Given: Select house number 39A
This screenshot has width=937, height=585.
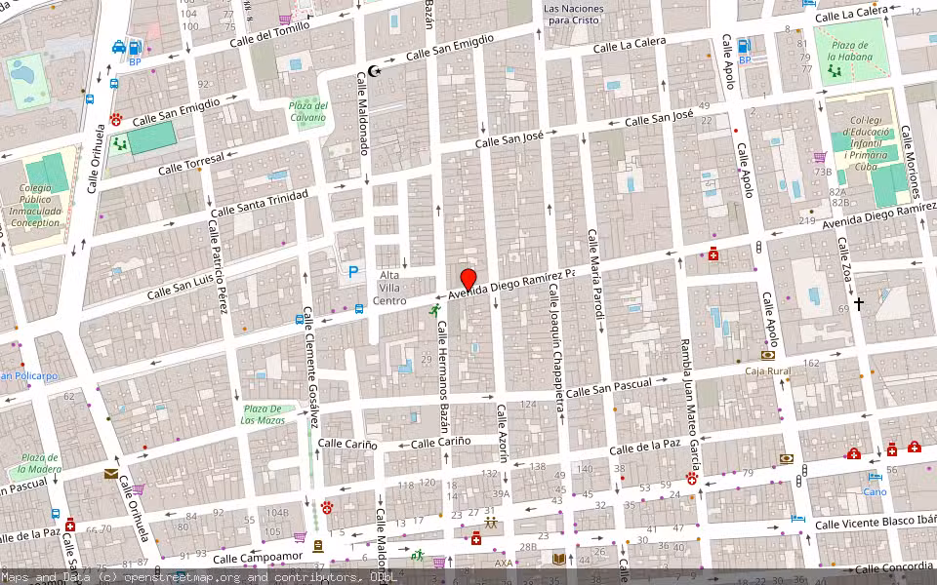Looking at the screenshot, I should click(x=501, y=493).
